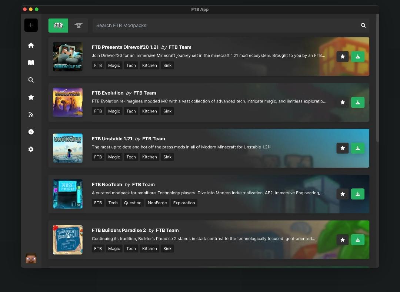400x292 pixels.
Task: Click the magnifier icon in search bar
Action: point(363,26)
